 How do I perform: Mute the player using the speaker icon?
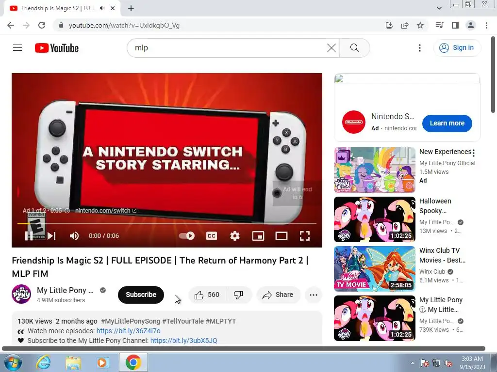(x=74, y=236)
